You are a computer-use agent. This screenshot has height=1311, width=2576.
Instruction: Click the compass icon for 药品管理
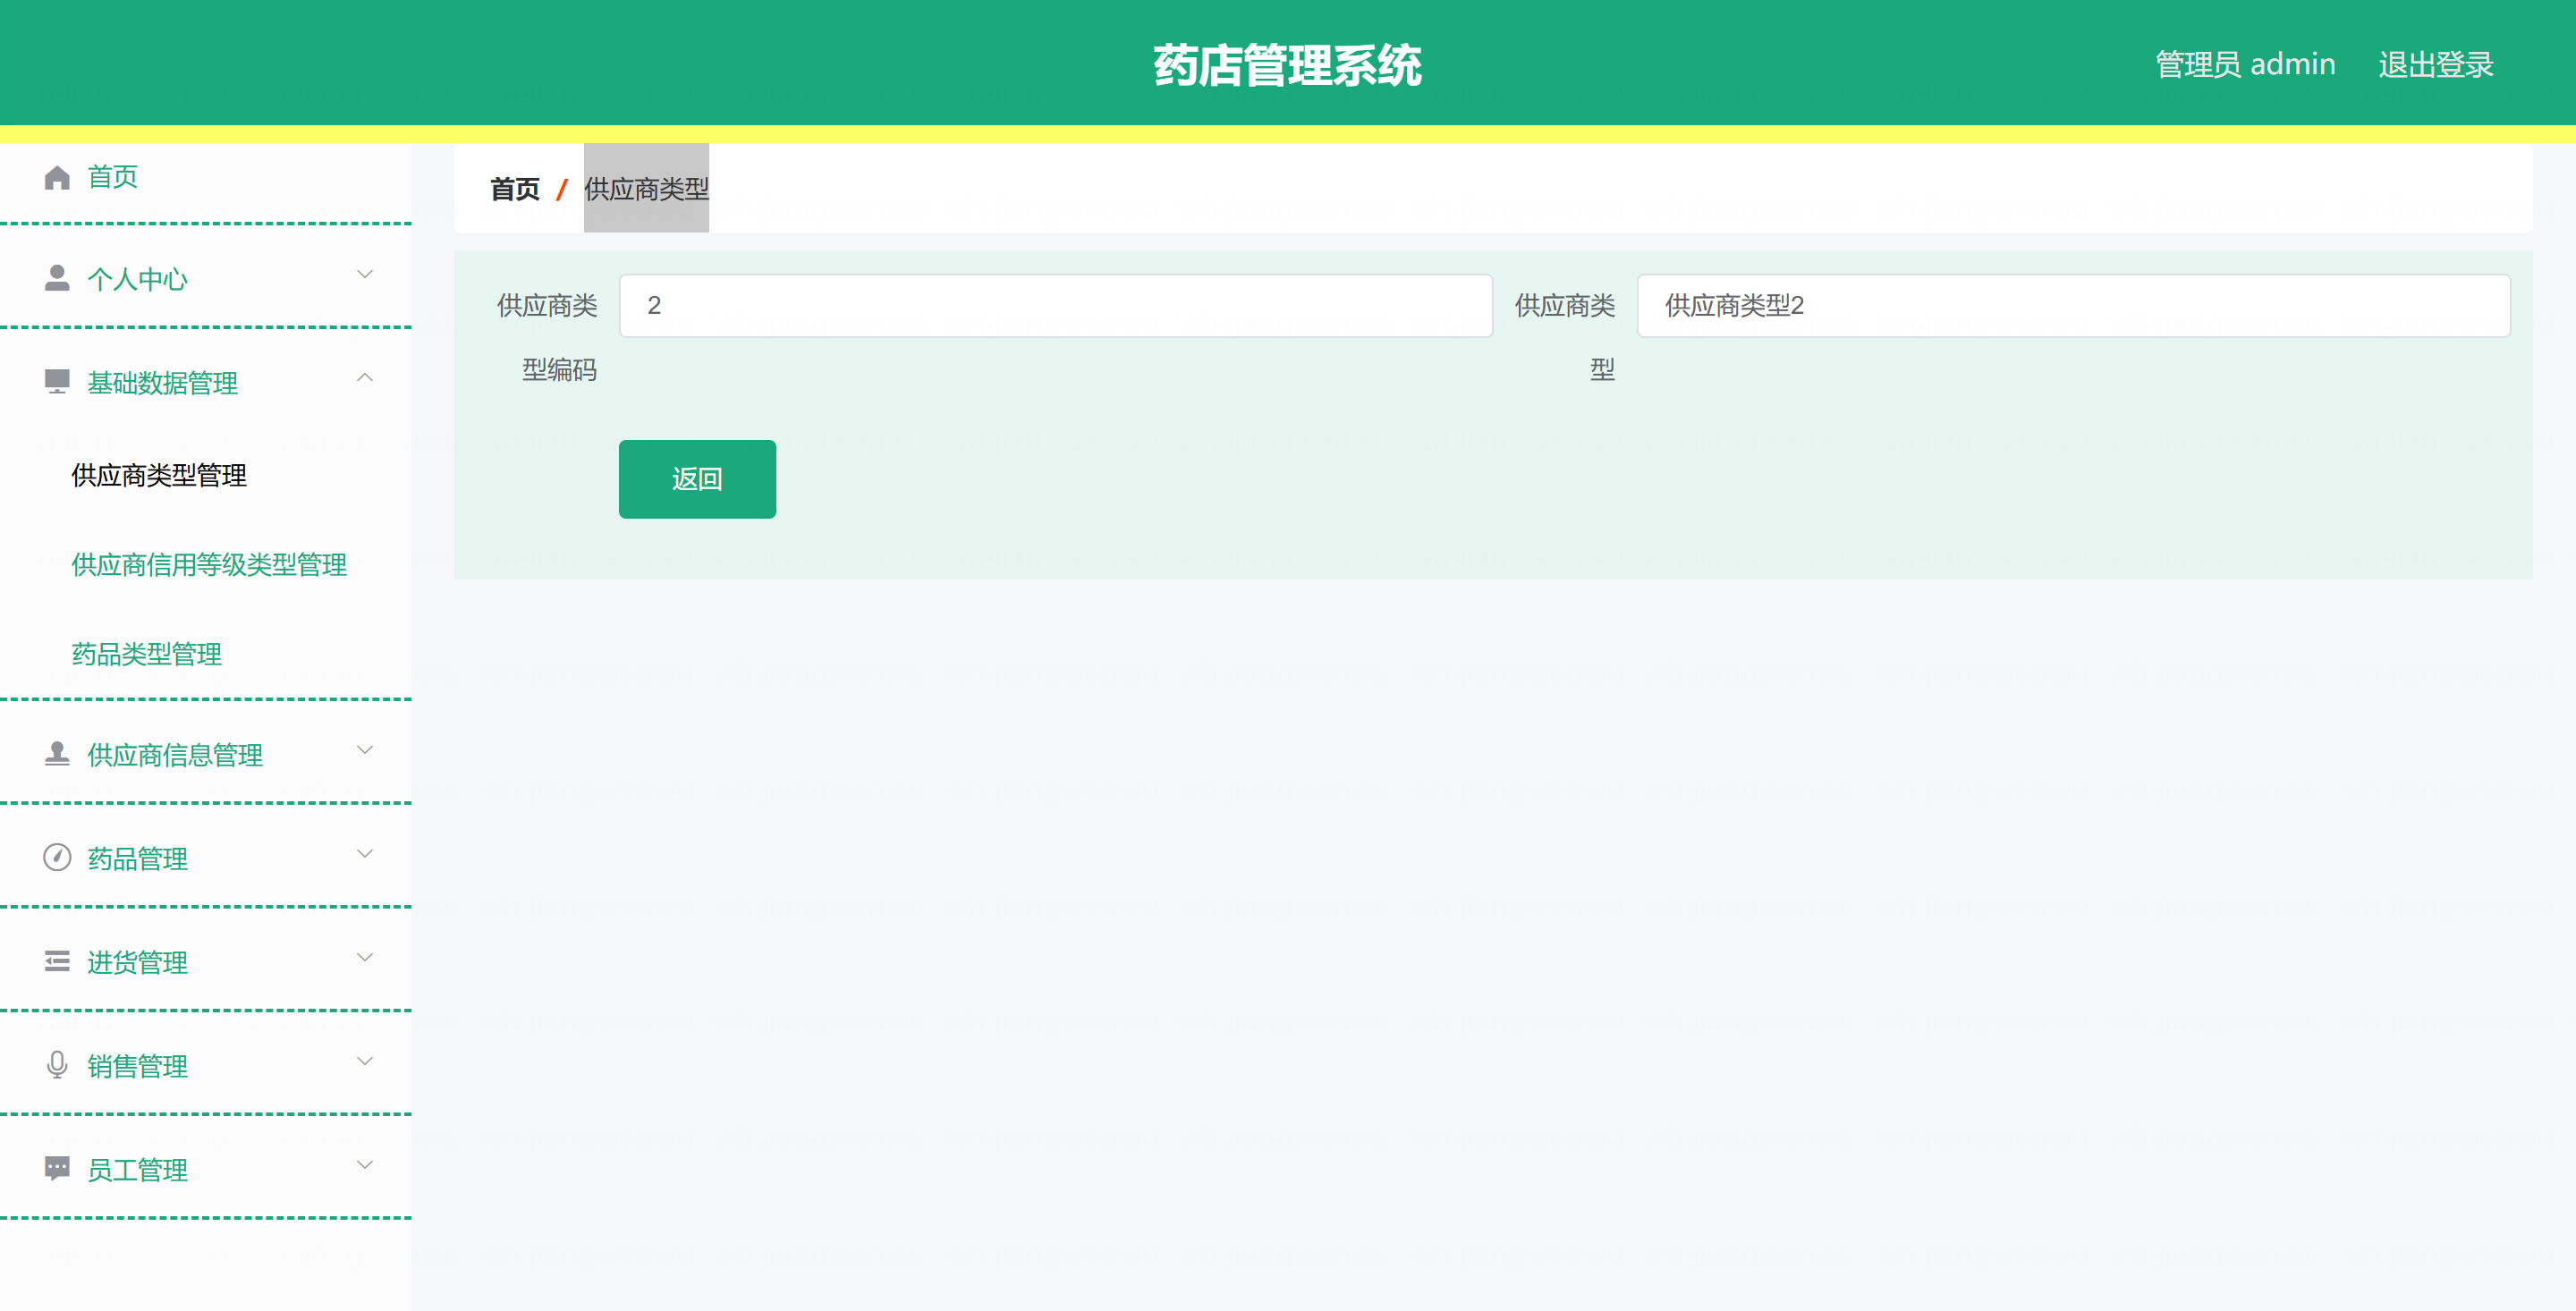tap(57, 858)
